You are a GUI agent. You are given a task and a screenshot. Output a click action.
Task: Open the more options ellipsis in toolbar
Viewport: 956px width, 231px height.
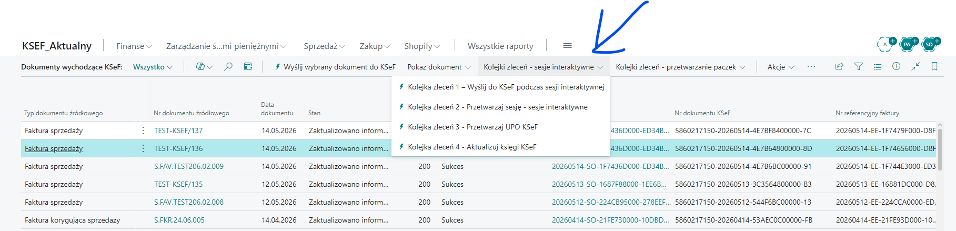click(x=811, y=67)
